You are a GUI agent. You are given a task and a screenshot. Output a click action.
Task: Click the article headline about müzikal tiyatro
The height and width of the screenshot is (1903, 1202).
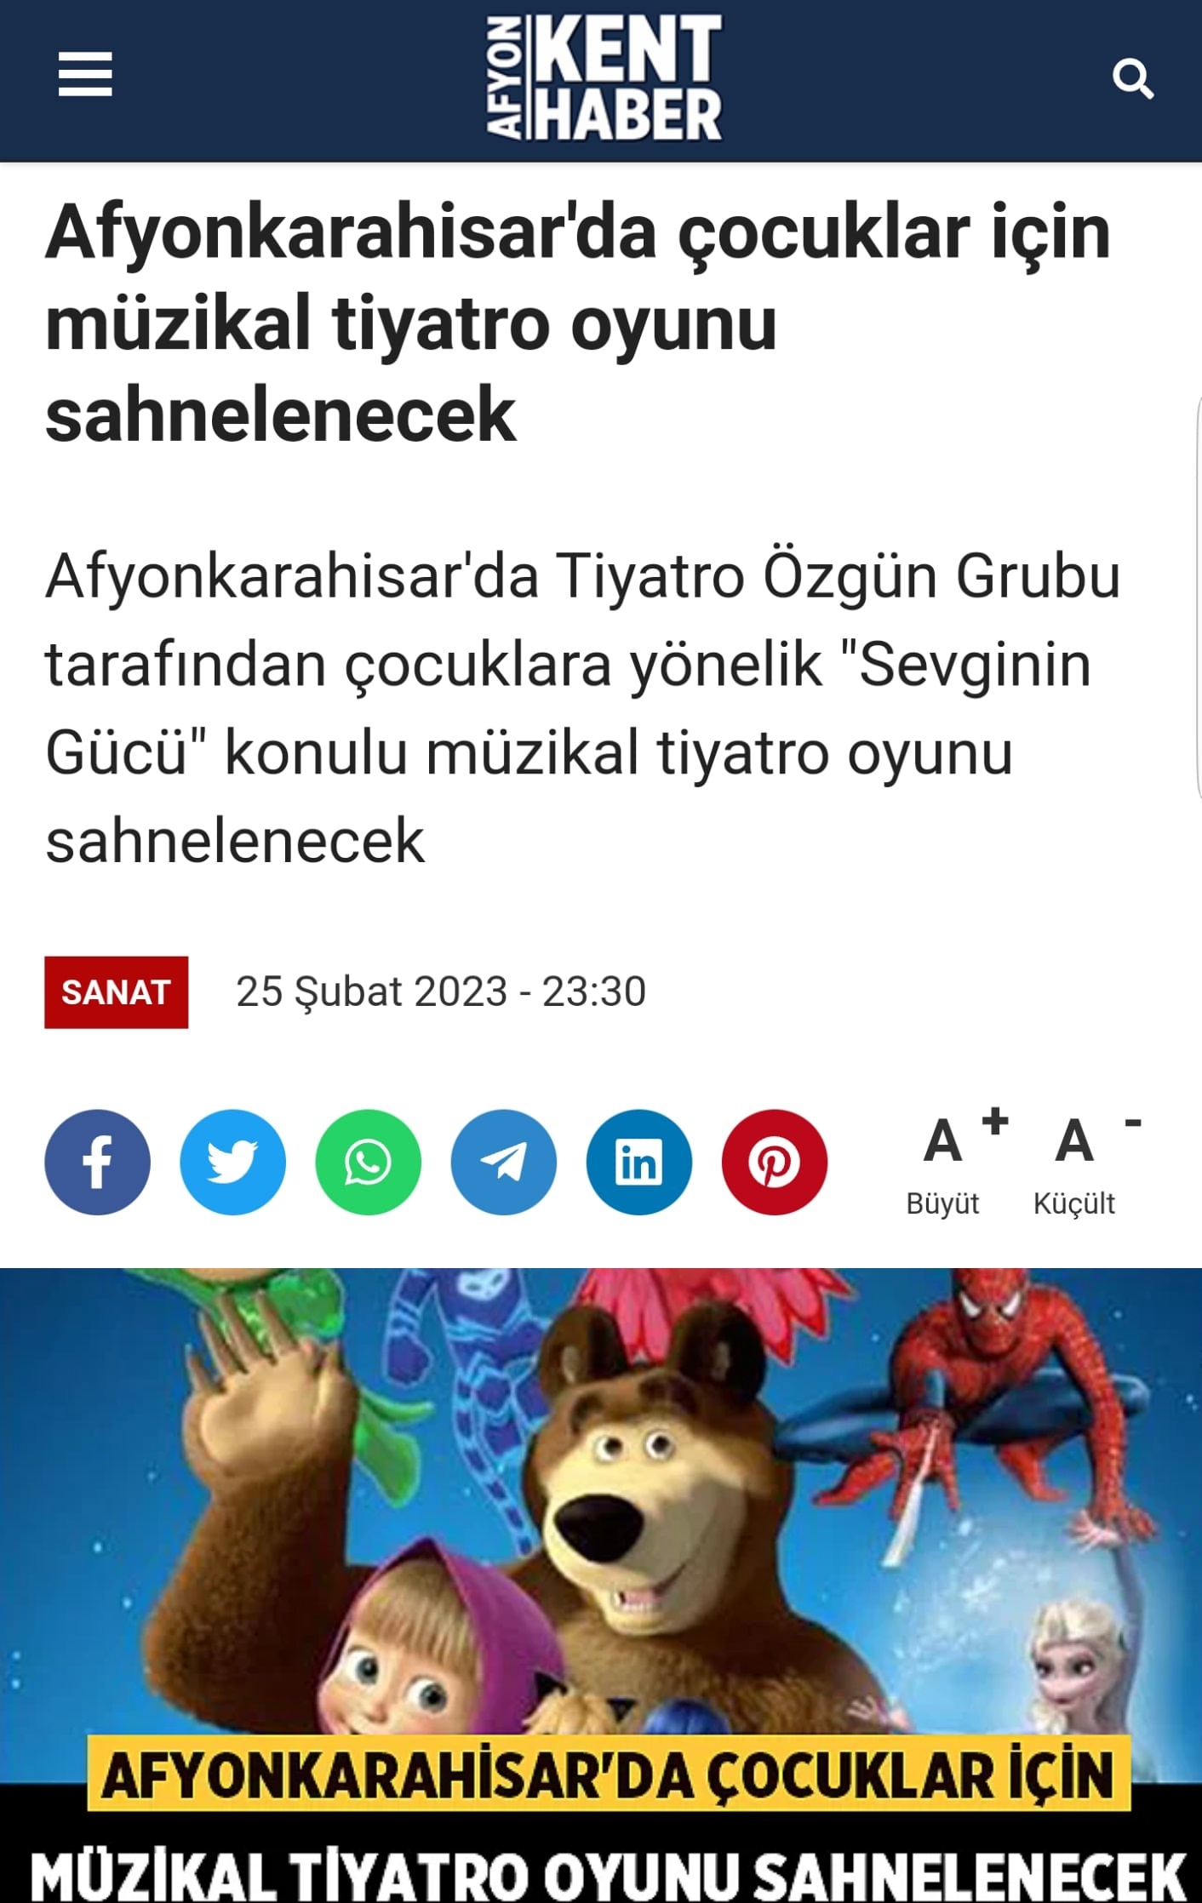point(578,323)
